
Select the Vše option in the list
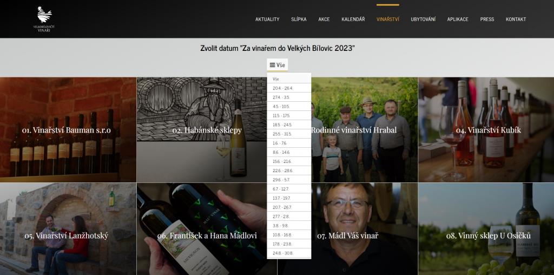tap(289, 79)
